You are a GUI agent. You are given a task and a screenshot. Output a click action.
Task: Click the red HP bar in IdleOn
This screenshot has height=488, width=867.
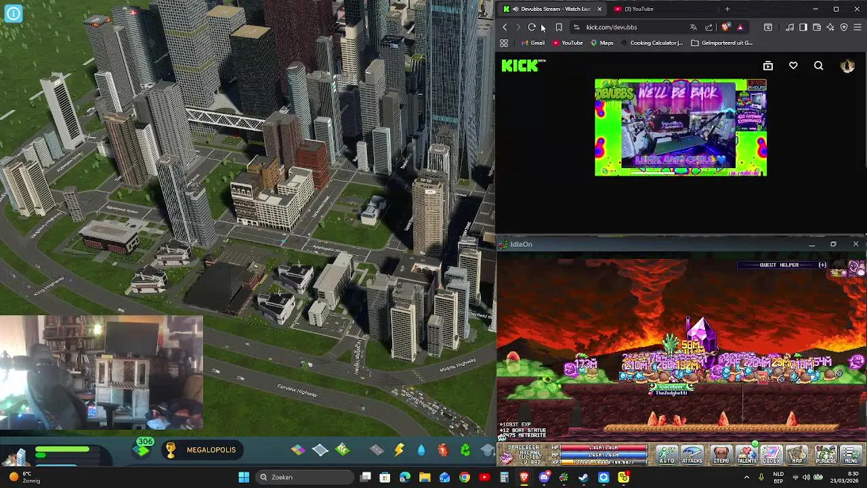pos(604,448)
